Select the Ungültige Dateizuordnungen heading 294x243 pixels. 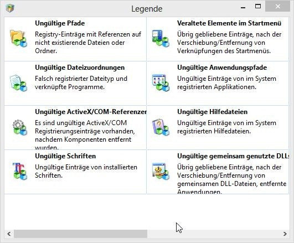click(x=80, y=68)
